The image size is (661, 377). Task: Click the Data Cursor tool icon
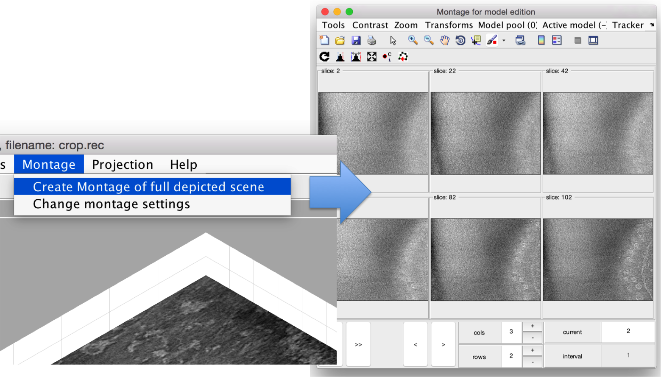[476, 40]
